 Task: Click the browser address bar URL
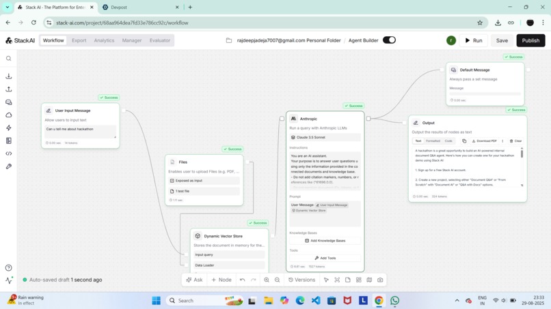click(x=122, y=23)
